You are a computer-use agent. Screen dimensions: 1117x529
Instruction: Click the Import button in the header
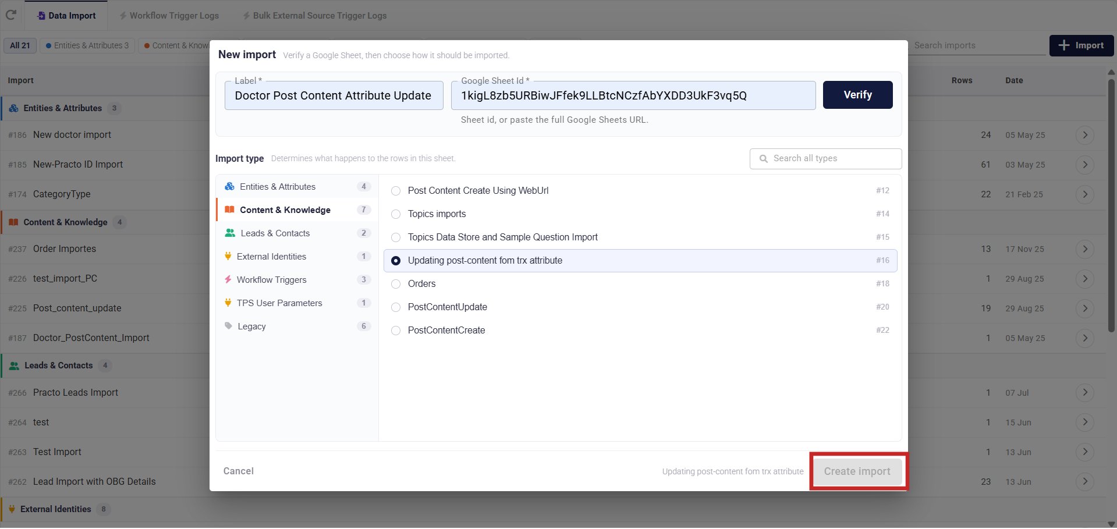tap(1081, 45)
